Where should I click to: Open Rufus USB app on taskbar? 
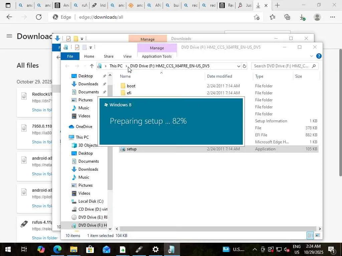pyautogui.click(x=139, y=249)
